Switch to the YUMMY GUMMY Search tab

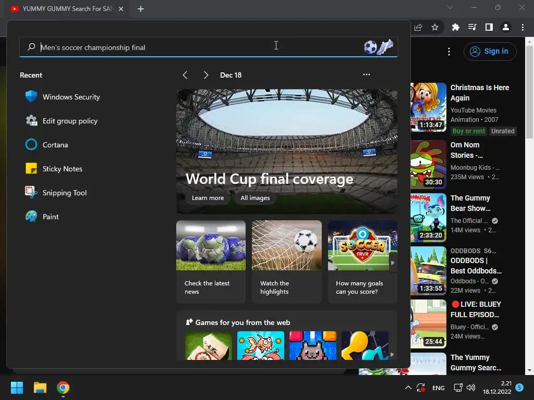[x=67, y=9]
